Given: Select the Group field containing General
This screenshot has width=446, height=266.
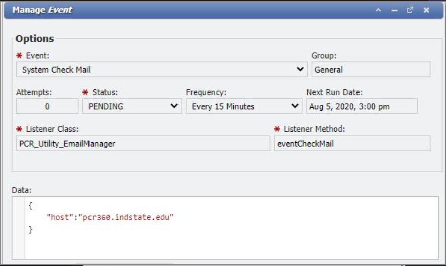Looking at the screenshot, I should pos(371,70).
